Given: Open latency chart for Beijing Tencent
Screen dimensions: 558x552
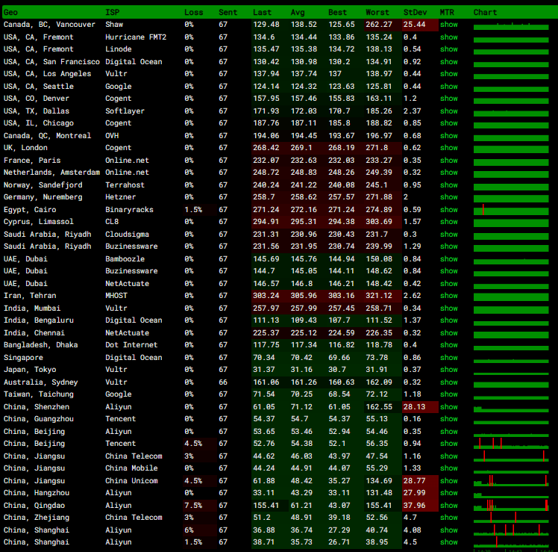Looking at the screenshot, I should 511,444.
